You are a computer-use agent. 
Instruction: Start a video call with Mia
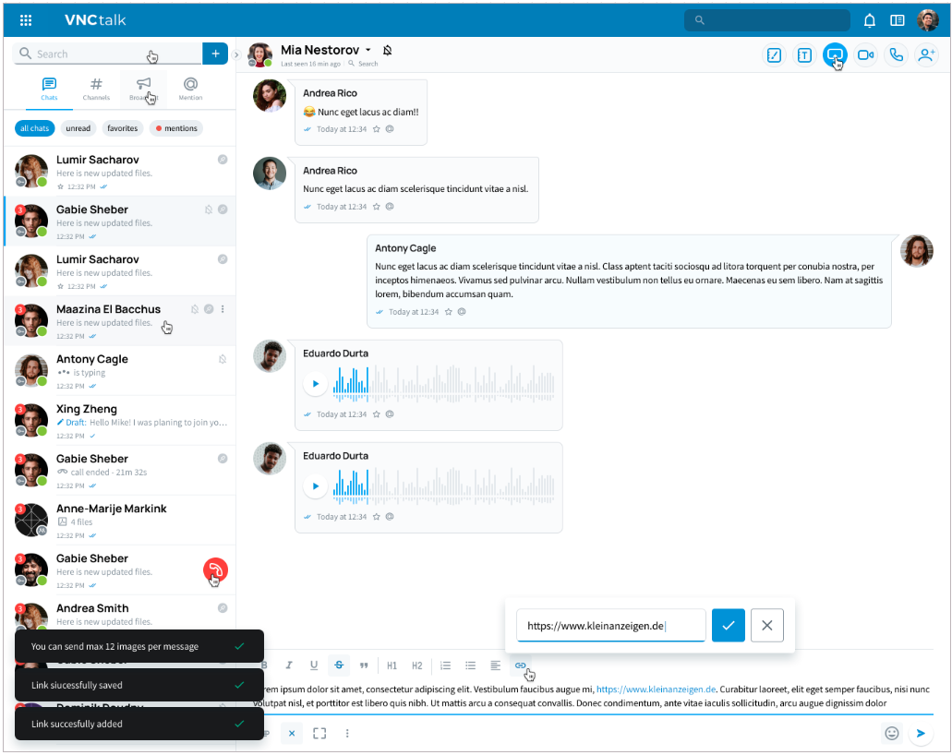click(865, 55)
